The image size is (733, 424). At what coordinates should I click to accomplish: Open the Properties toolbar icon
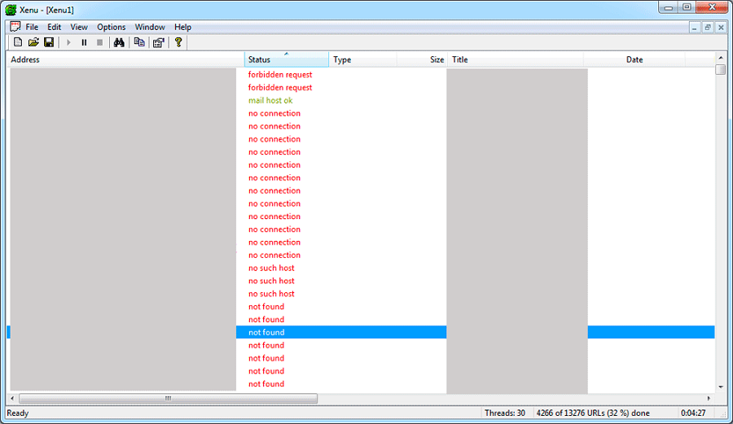(x=159, y=42)
